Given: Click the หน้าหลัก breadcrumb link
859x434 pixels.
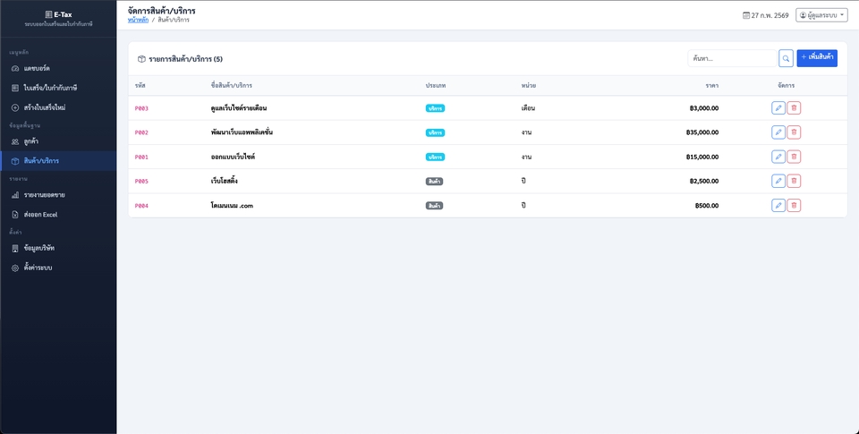Looking at the screenshot, I should pos(138,19).
